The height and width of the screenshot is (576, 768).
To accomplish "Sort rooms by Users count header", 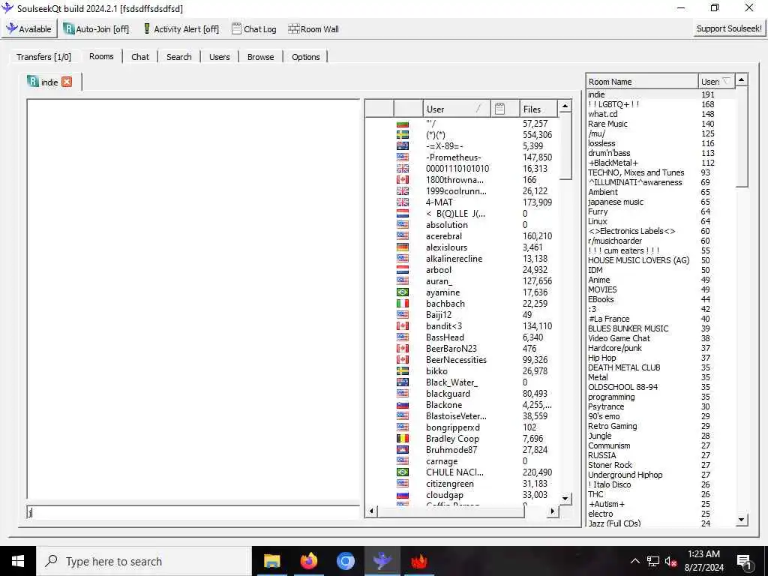I will [x=716, y=81].
